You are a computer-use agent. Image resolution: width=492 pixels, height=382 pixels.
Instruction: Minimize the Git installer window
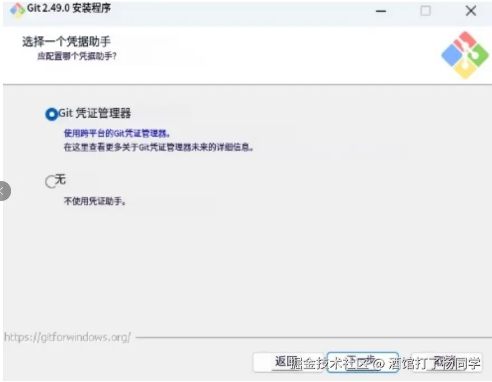(381, 11)
